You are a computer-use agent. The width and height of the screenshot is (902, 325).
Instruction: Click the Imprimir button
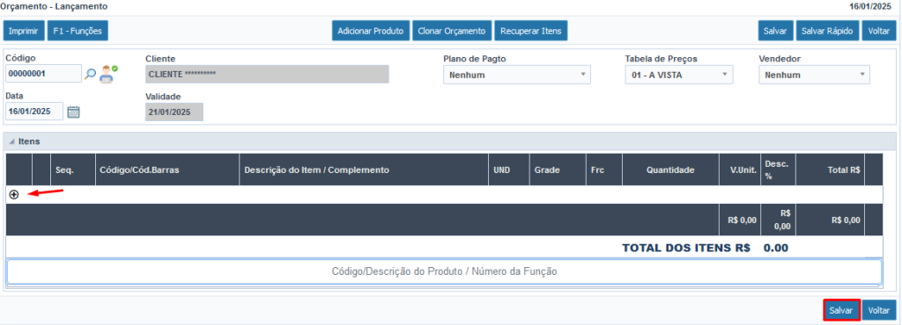[x=24, y=31]
